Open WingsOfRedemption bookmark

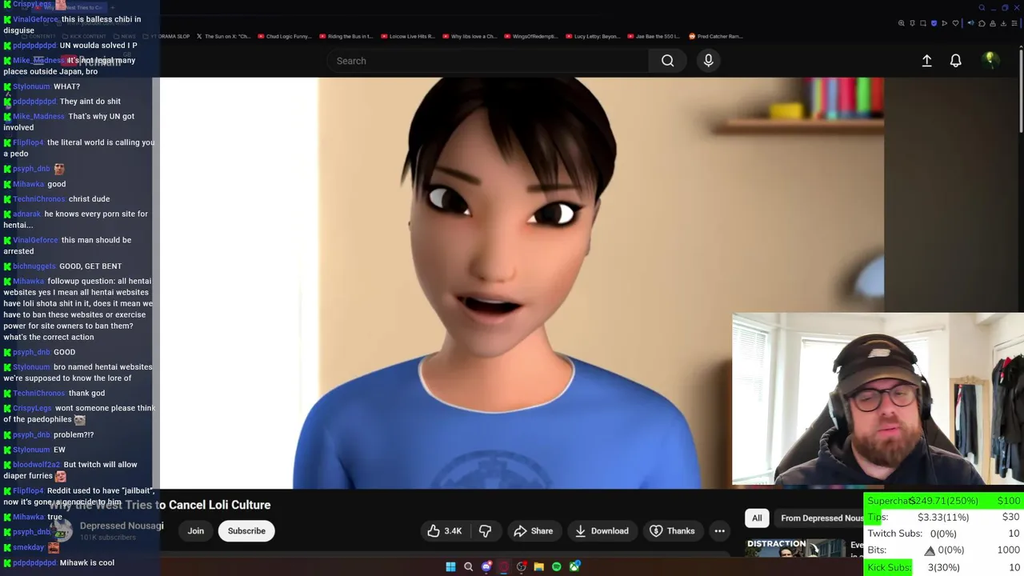(531, 36)
